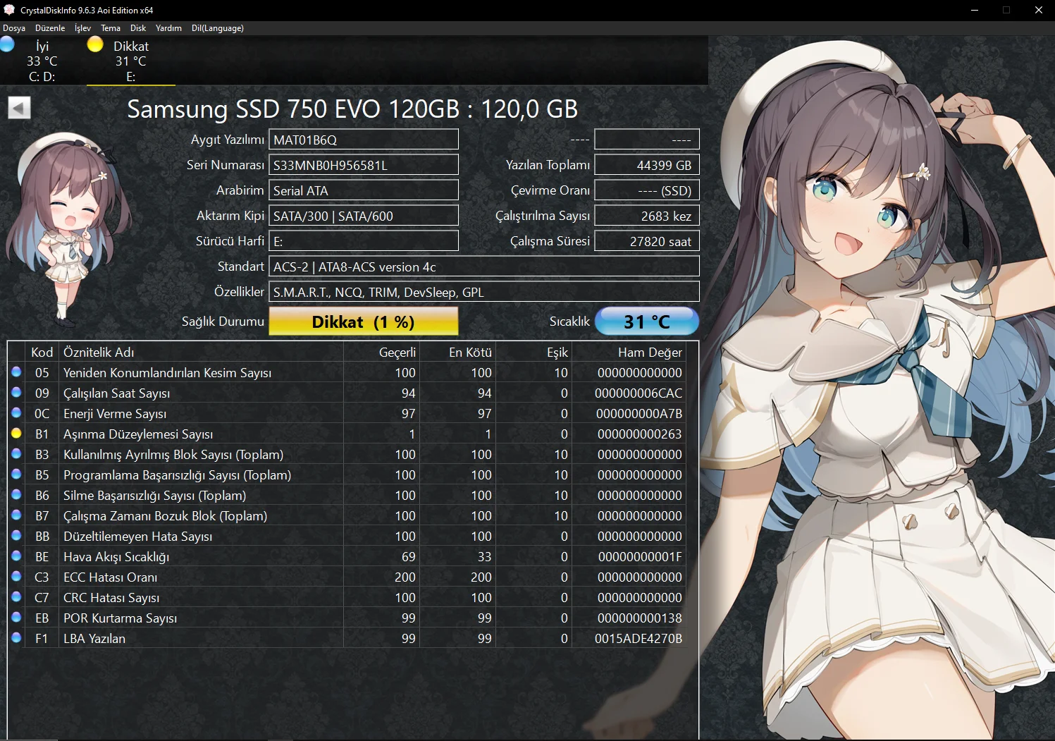Click the yellow Dikkat status orb for E: disk
The width and height of the screenshot is (1055, 741).
click(x=95, y=44)
